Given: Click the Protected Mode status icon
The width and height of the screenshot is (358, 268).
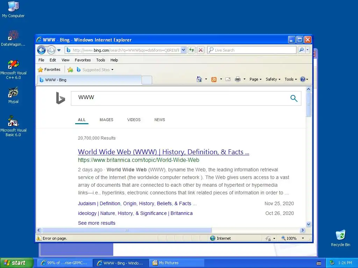Looking at the screenshot, I should click(x=268, y=238).
